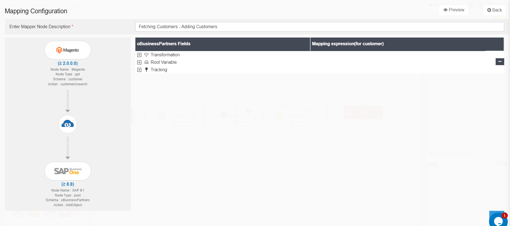Go back using the Back button
This screenshot has width=510, height=226.
coord(494,10)
